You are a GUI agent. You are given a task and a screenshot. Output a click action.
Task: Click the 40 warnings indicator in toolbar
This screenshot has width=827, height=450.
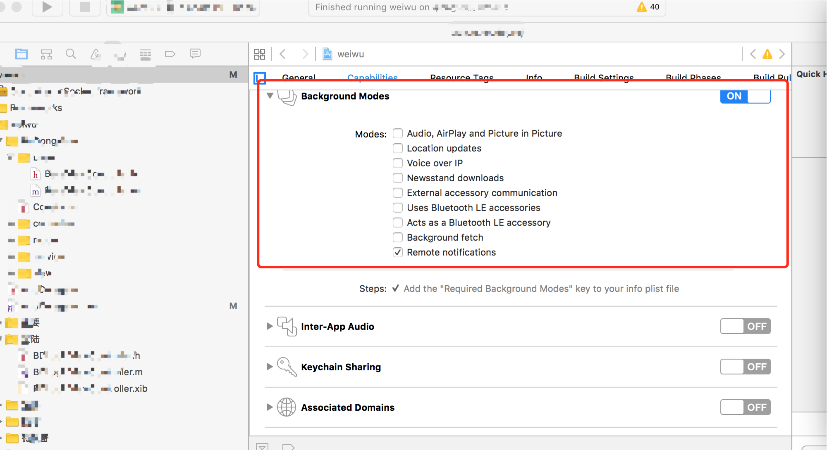pos(648,7)
